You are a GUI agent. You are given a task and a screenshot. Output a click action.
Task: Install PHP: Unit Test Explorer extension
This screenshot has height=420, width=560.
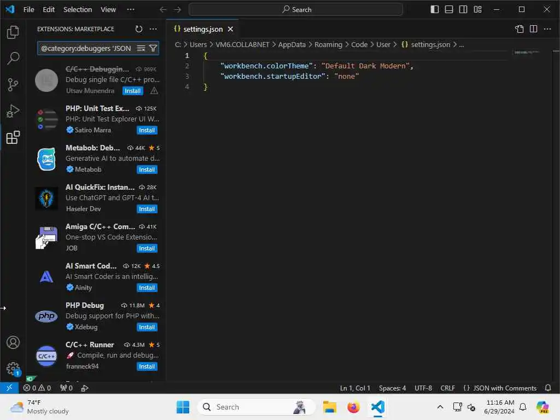[x=147, y=130]
